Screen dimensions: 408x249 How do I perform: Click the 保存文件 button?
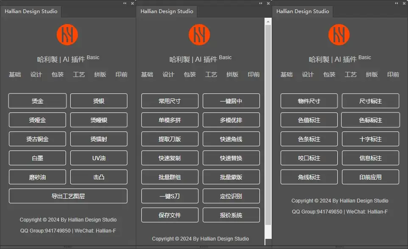(170, 215)
